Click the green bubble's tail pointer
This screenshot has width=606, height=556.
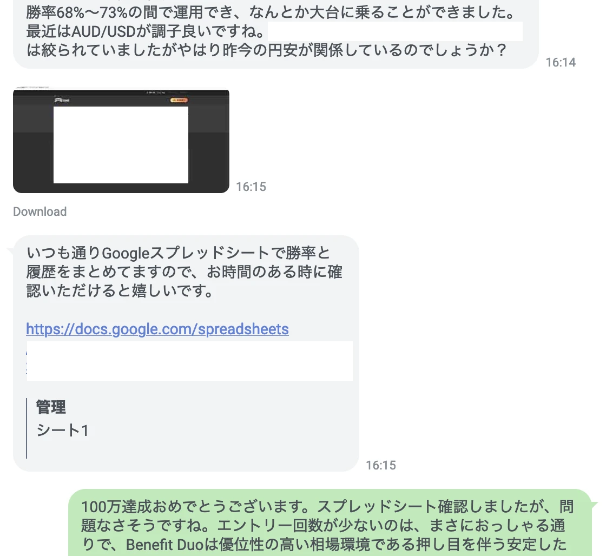click(595, 504)
